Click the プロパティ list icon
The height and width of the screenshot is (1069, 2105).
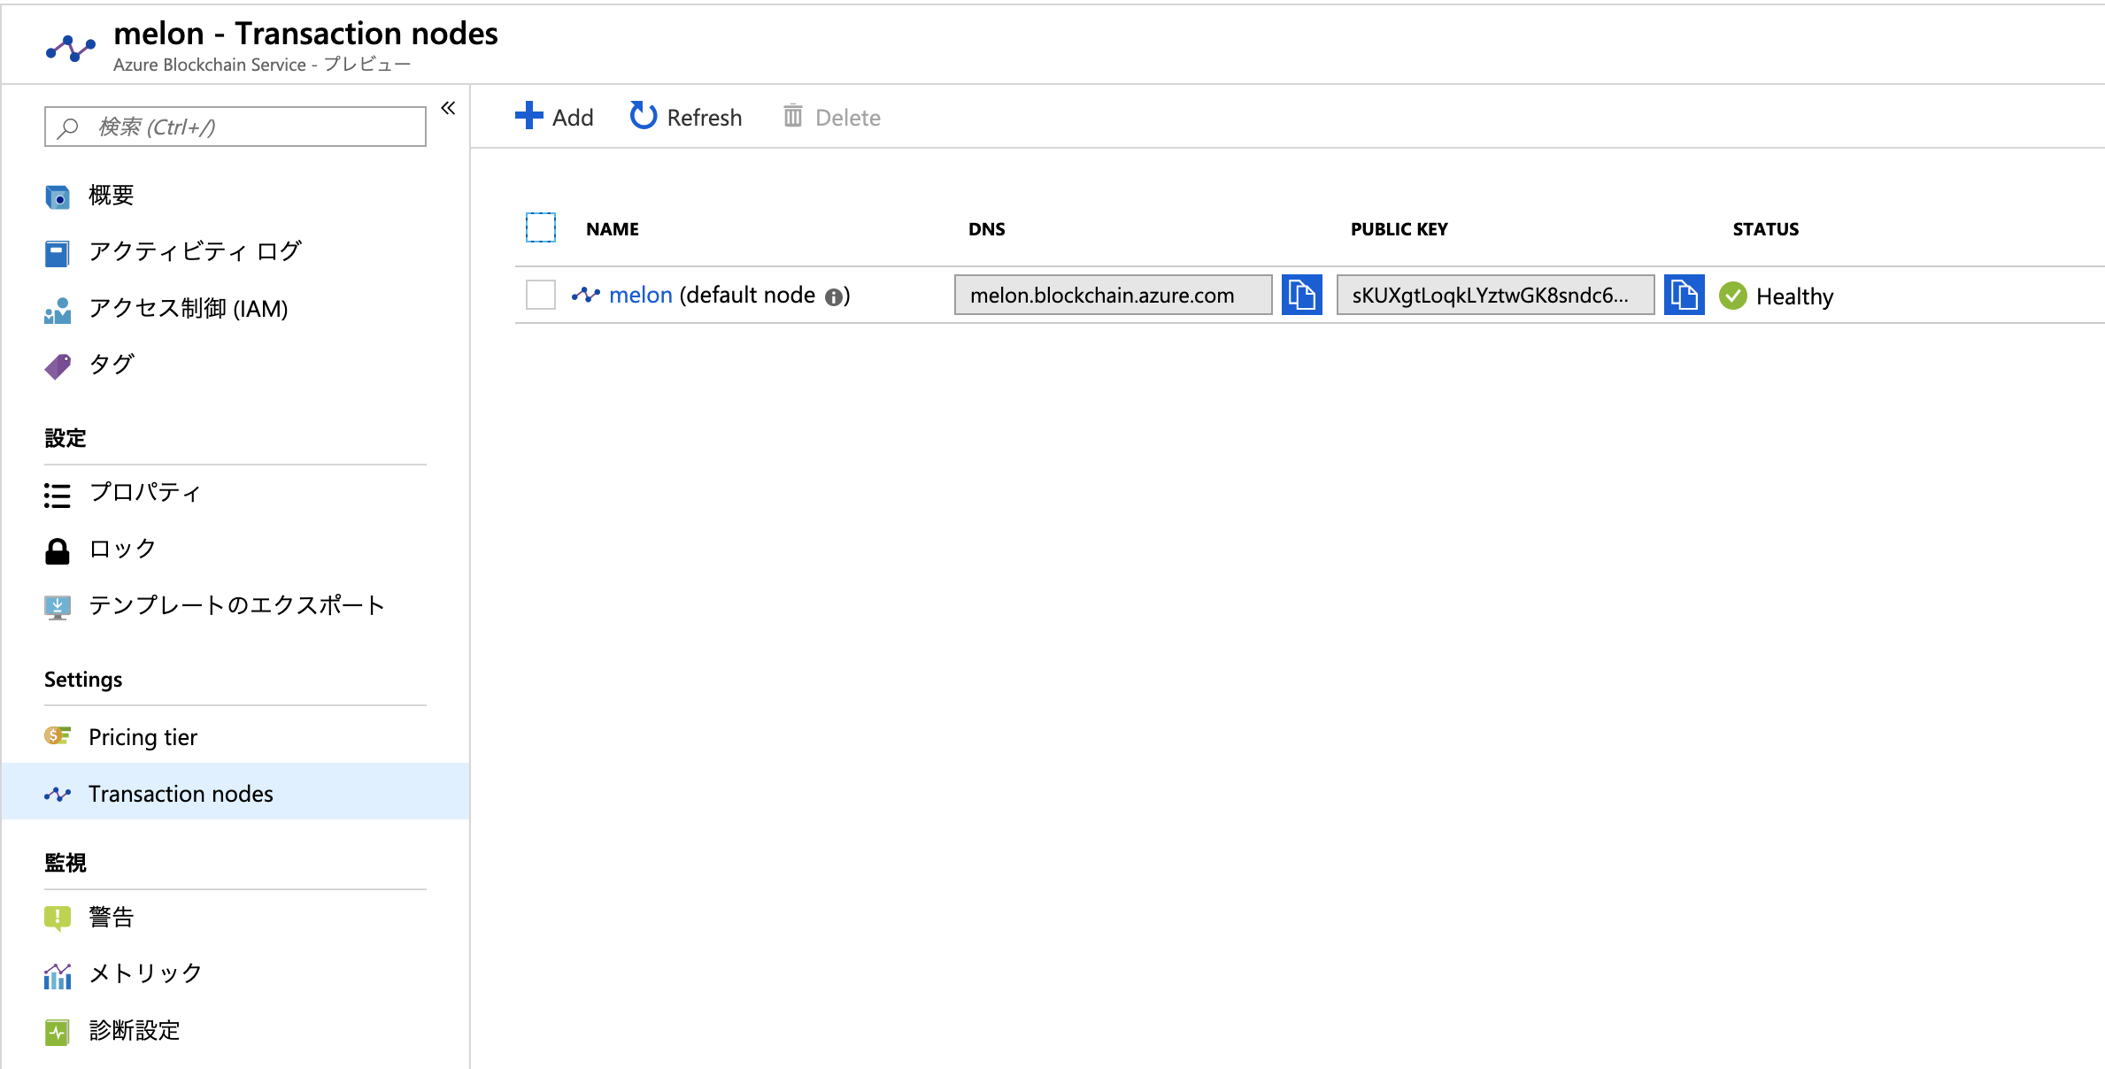click(58, 495)
